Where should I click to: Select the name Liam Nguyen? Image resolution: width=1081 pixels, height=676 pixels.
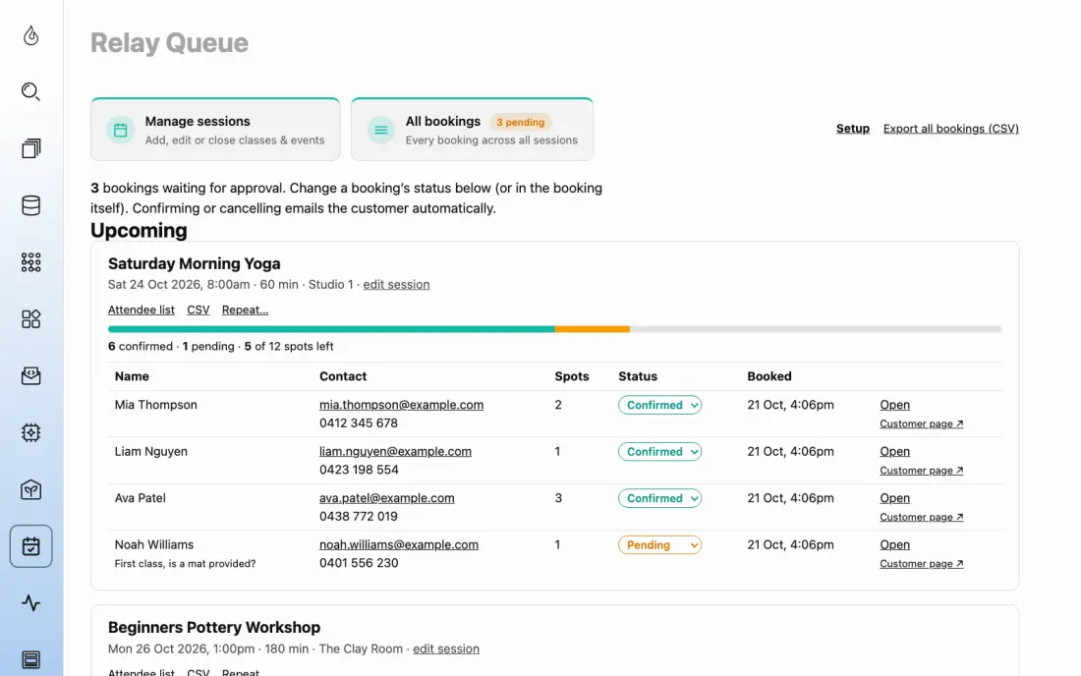(151, 451)
